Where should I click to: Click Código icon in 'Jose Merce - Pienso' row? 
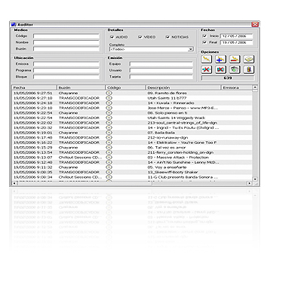(x=109, y=108)
